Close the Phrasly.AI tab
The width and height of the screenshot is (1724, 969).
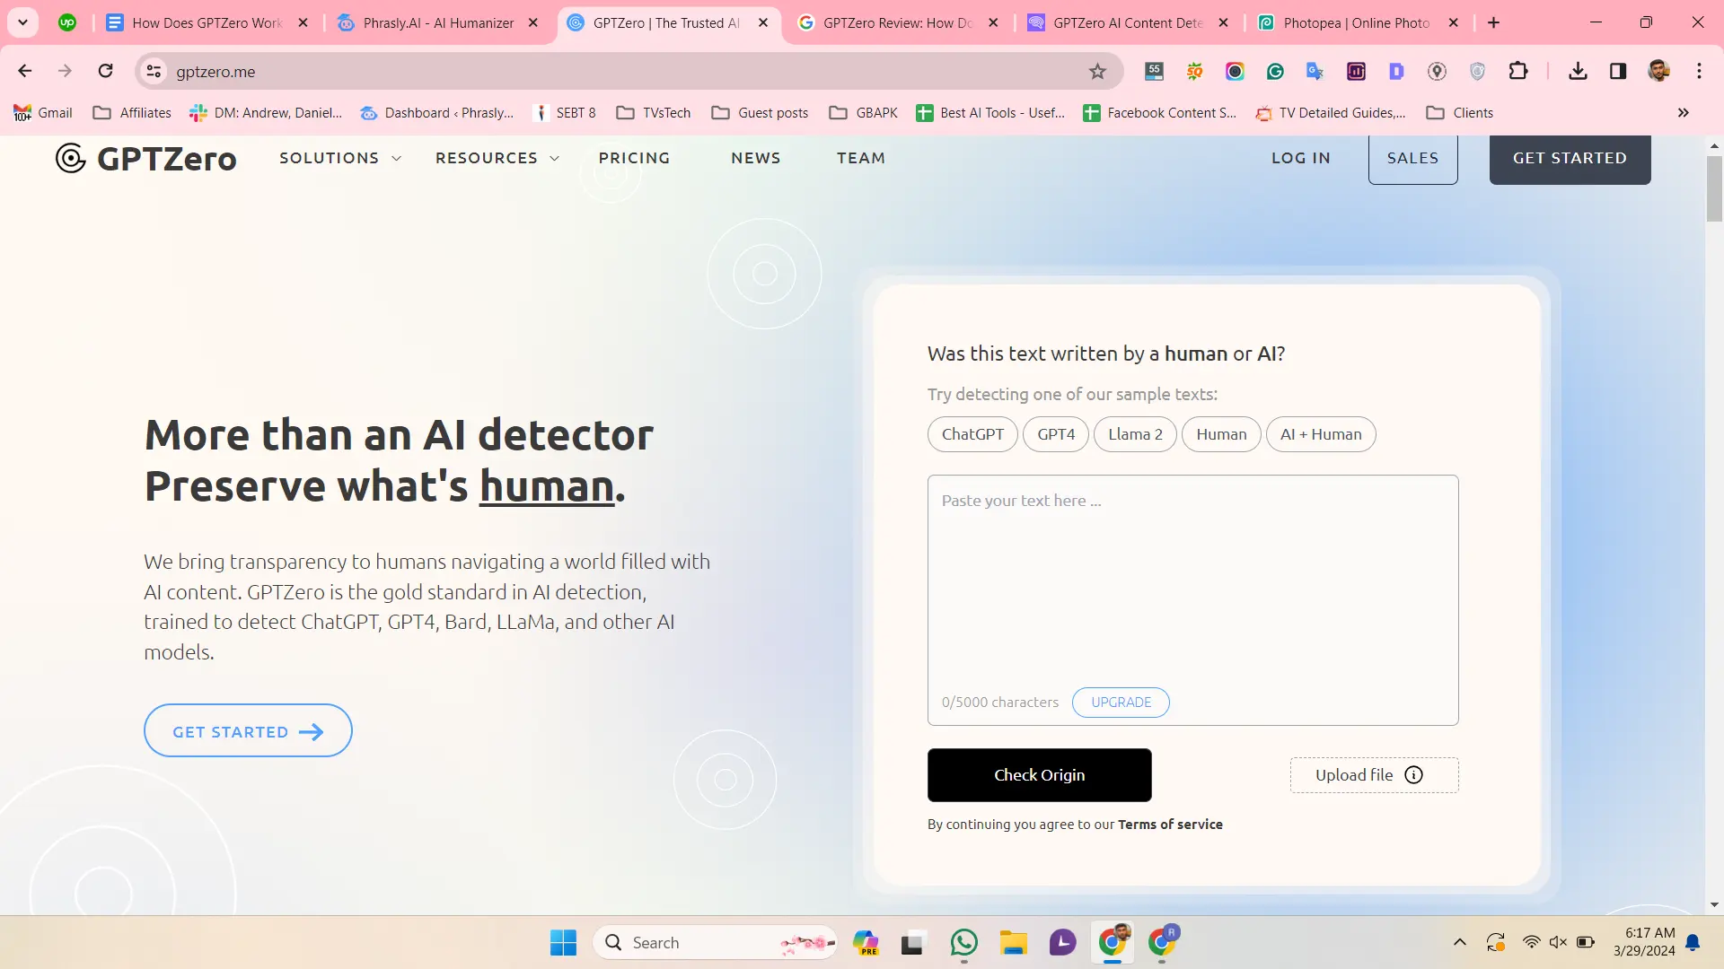click(533, 22)
